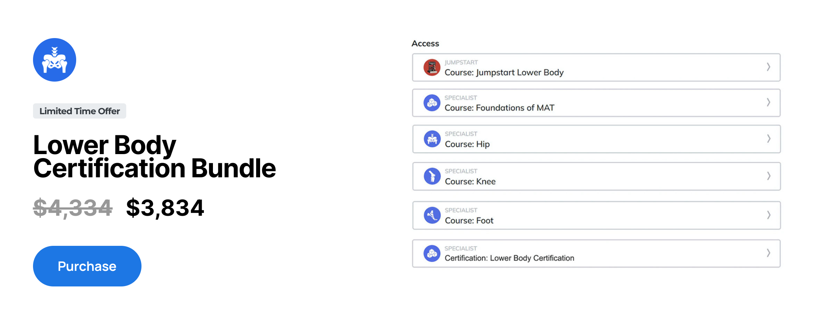This screenshot has height=314, width=830.
Task: Click the Foundations of MAT cubes icon
Action: coord(432,103)
